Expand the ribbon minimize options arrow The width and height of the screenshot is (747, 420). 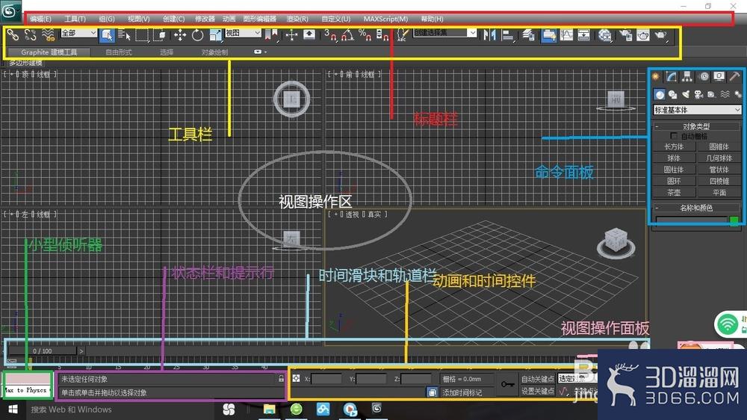click(265, 52)
